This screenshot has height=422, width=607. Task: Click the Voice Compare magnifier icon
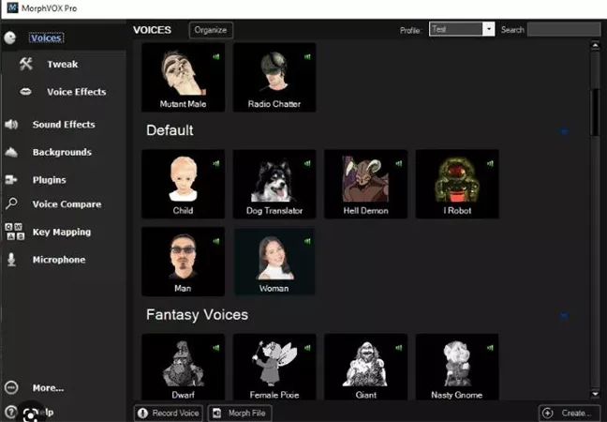pyautogui.click(x=11, y=203)
